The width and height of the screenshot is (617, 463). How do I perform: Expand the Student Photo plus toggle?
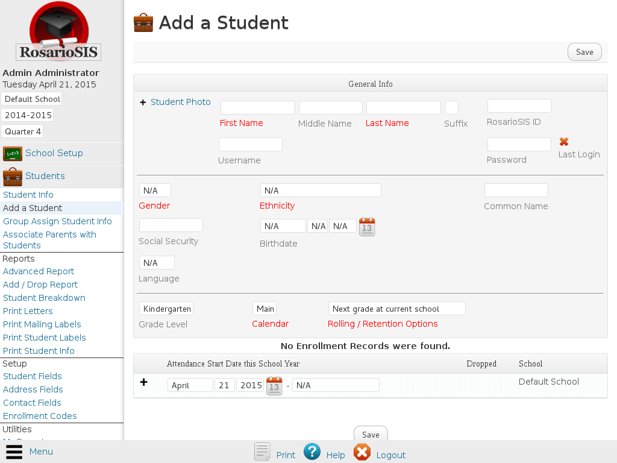coord(143,102)
